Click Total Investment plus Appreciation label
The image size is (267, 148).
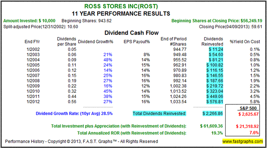click(x=119, y=126)
